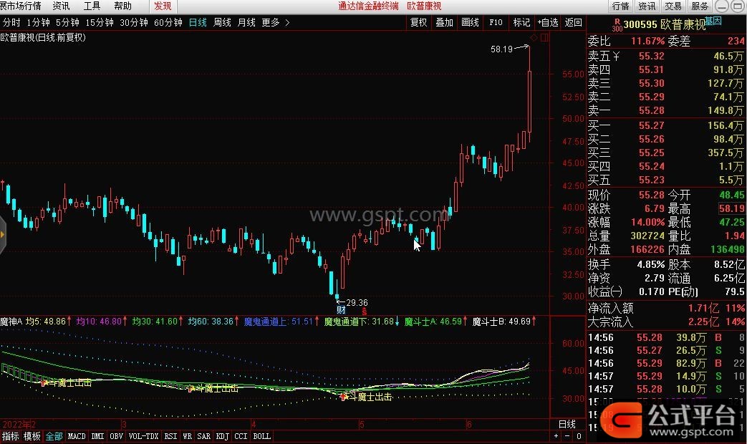Open the 工具 menu
This screenshot has width=747, height=444.
point(92,6)
